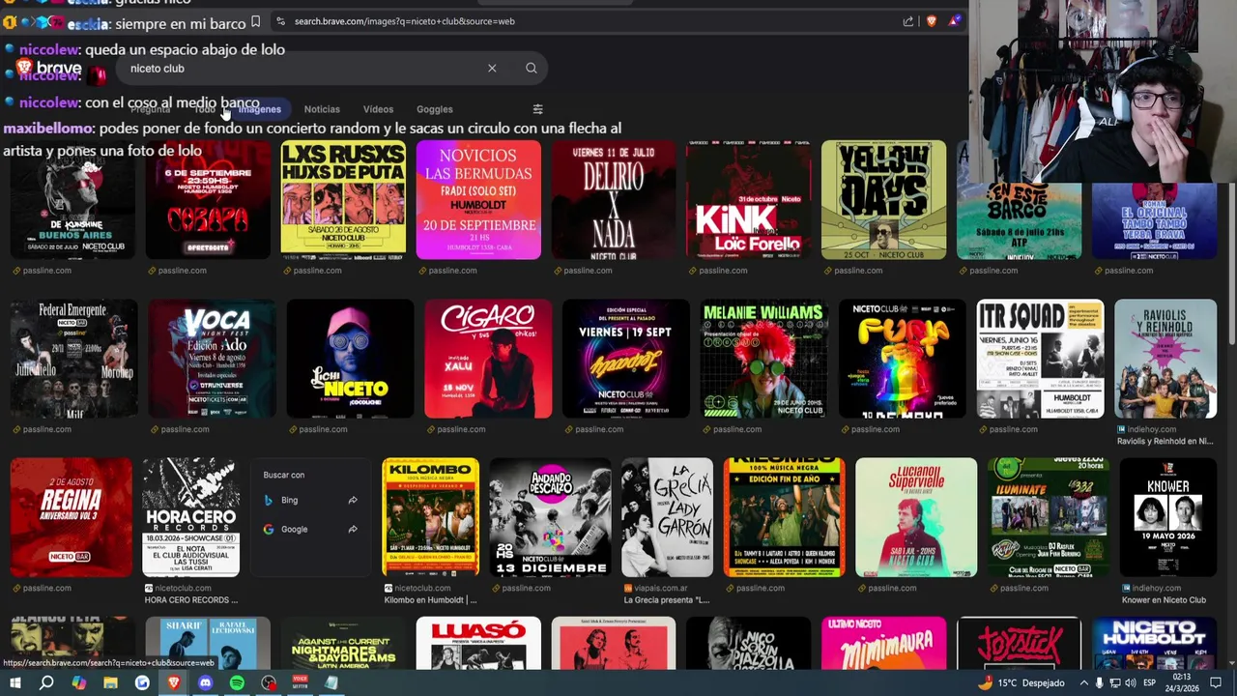The height and width of the screenshot is (696, 1237).
Task: Bookmark this page using the bookmark icon
Action: tap(255, 21)
